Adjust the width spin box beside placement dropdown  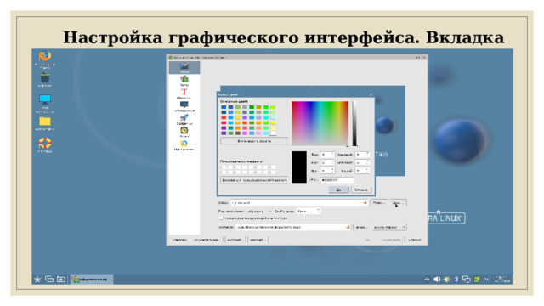[308, 211]
